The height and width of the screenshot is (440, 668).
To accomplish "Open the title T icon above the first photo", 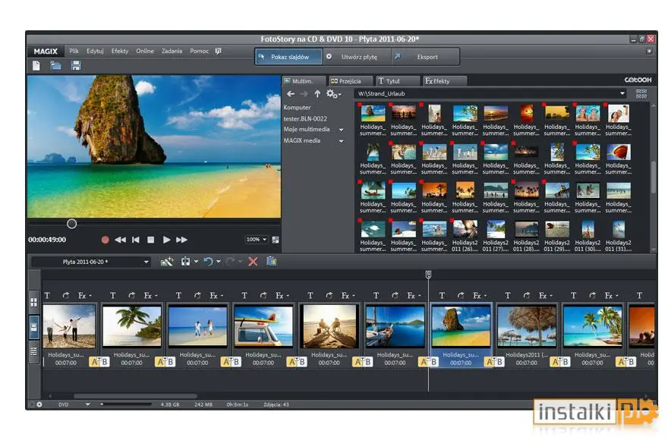I will [x=47, y=296].
